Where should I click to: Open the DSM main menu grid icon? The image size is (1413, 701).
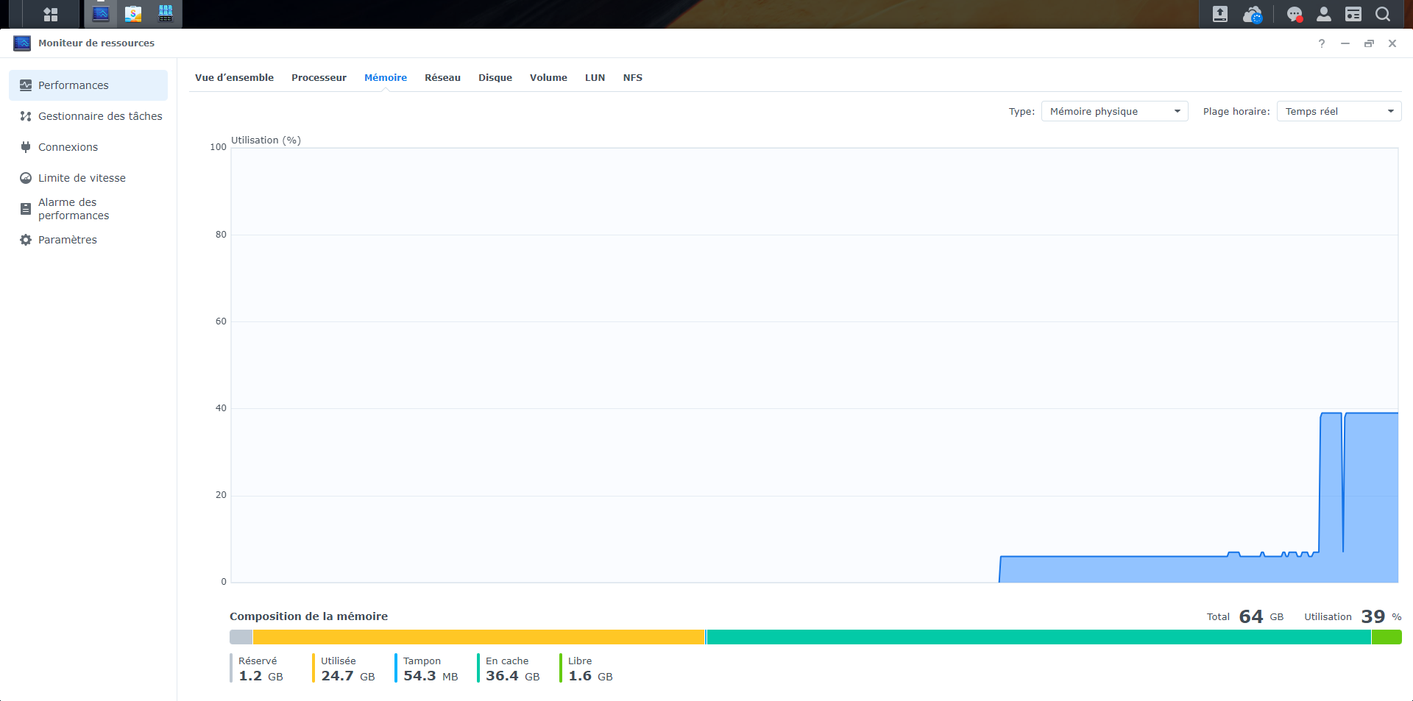[51, 14]
